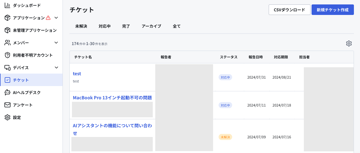Switch to the 全て tab
Viewport: 360px width, 153px height.
(x=177, y=26)
